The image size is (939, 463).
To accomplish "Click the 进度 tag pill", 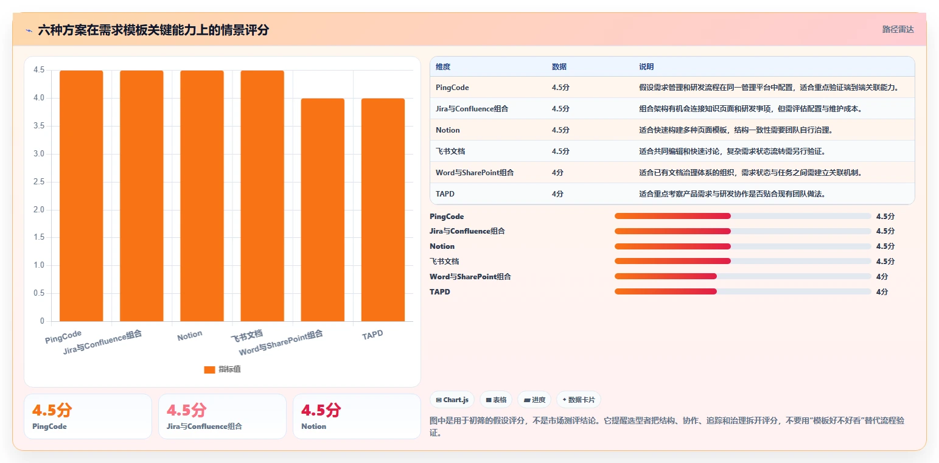I will pyautogui.click(x=534, y=400).
